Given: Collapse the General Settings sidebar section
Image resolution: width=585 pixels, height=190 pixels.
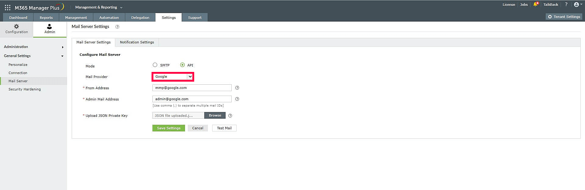Looking at the screenshot, I should 33,56.
